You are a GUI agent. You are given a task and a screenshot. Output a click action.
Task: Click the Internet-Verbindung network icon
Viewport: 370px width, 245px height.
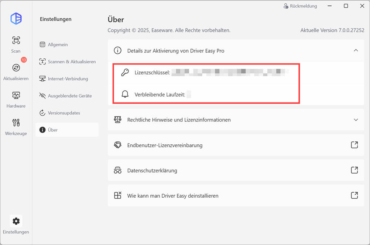point(42,78)
